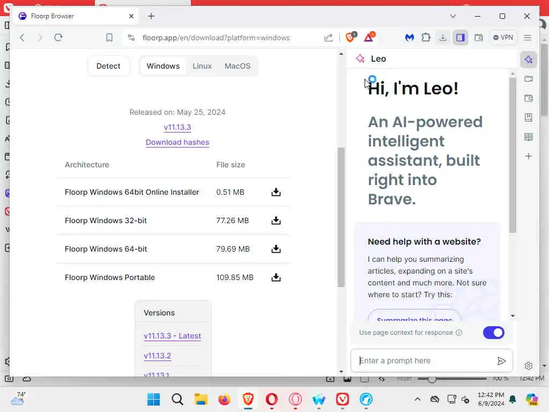
Task: Click the Malwarebytes extension icon
Action: 409,38
